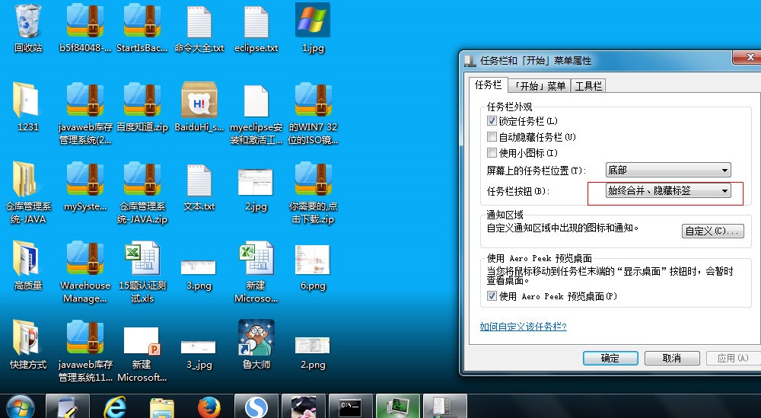The width and height of the screenshot is (761, 418).
Task: Select the Warehouse Manage archive icon
Action: tap(85, 258)
